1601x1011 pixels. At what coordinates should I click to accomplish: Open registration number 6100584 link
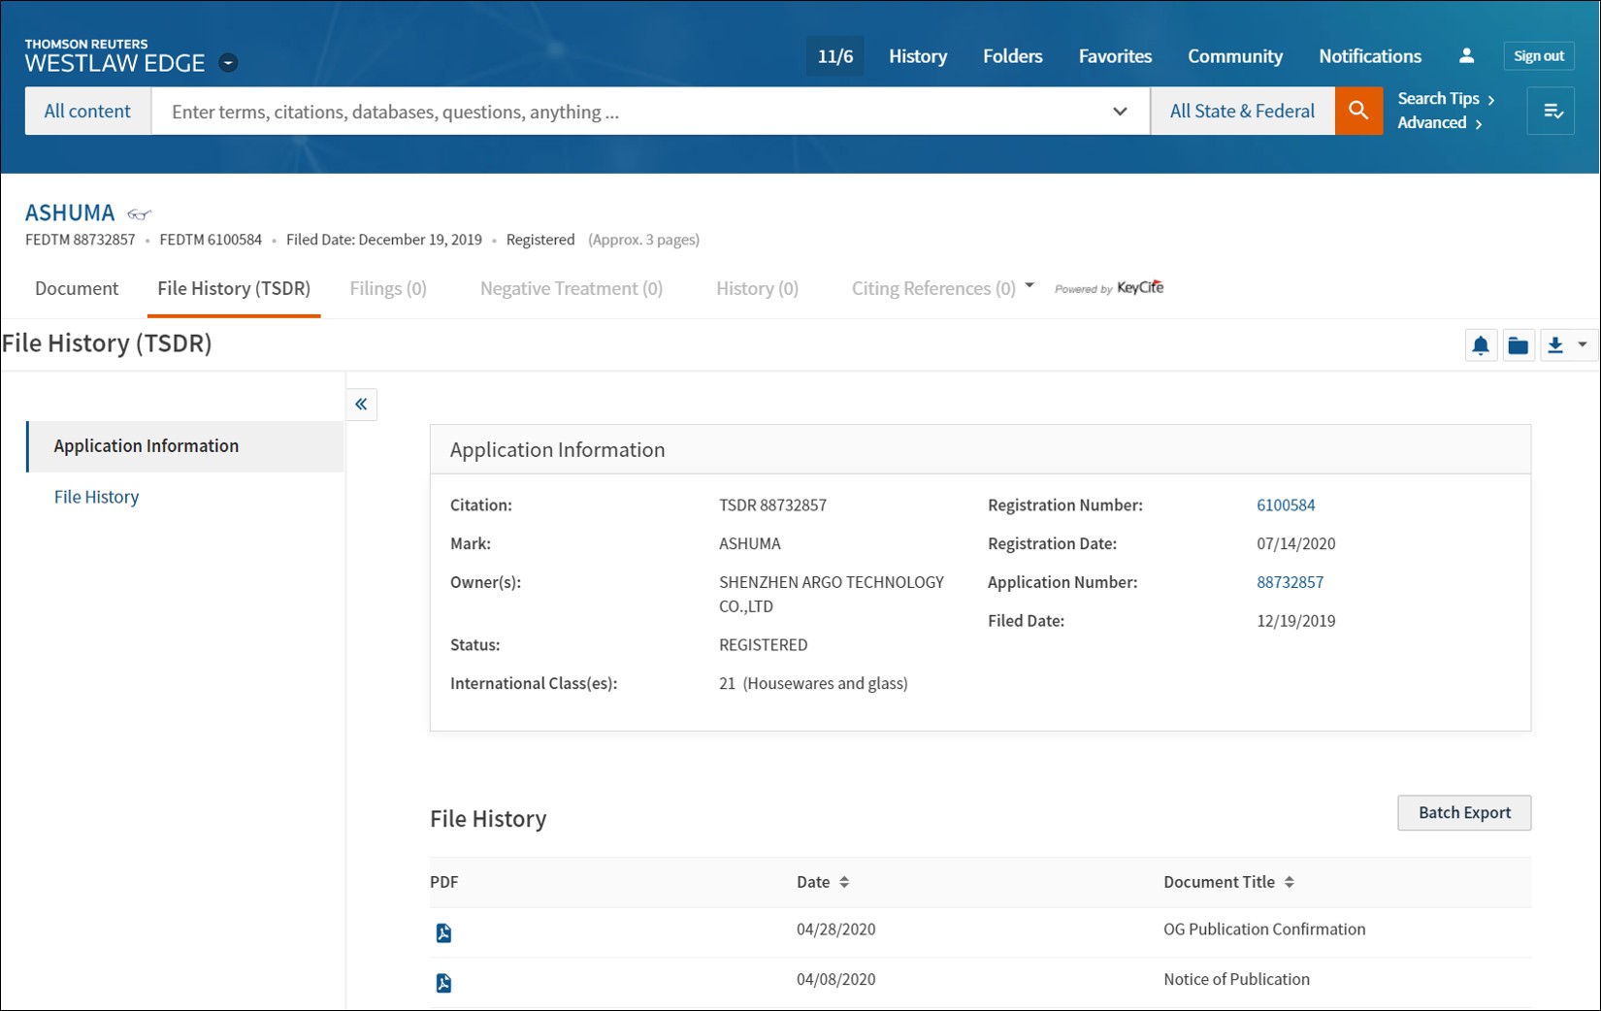click(1286, 505)
